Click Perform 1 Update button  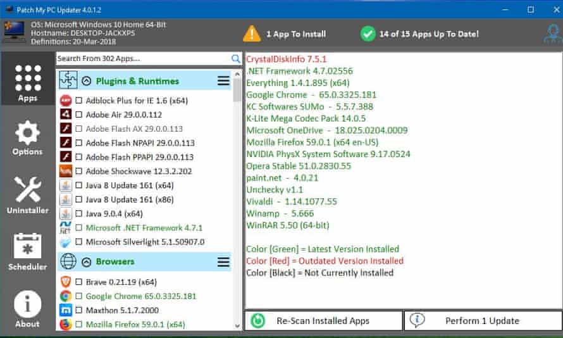point(482,321)
